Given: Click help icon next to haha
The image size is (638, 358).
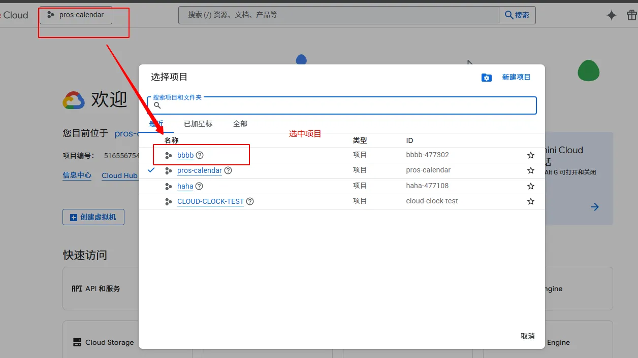Looking at the screenshot, I should tap(199, 186).
